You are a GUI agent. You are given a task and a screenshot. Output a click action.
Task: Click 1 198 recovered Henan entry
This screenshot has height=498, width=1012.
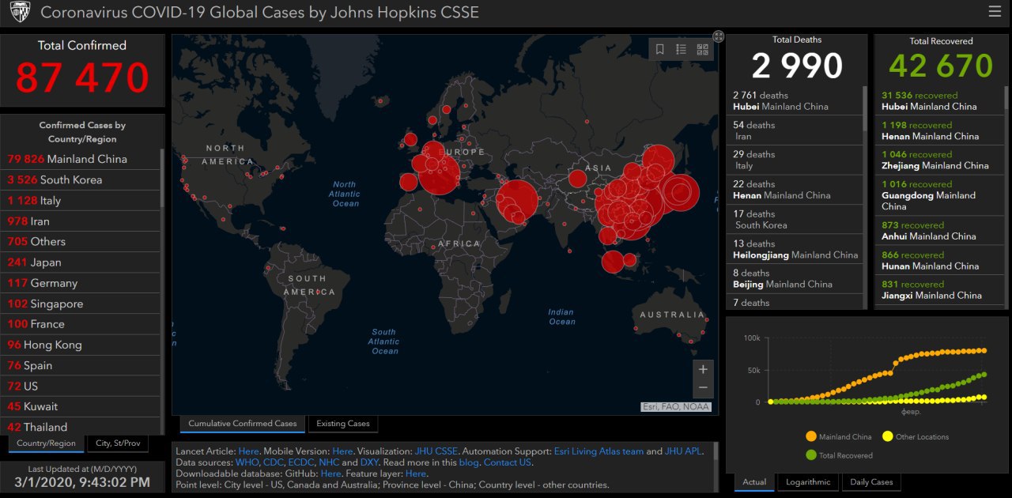click(x=941, y=130)
